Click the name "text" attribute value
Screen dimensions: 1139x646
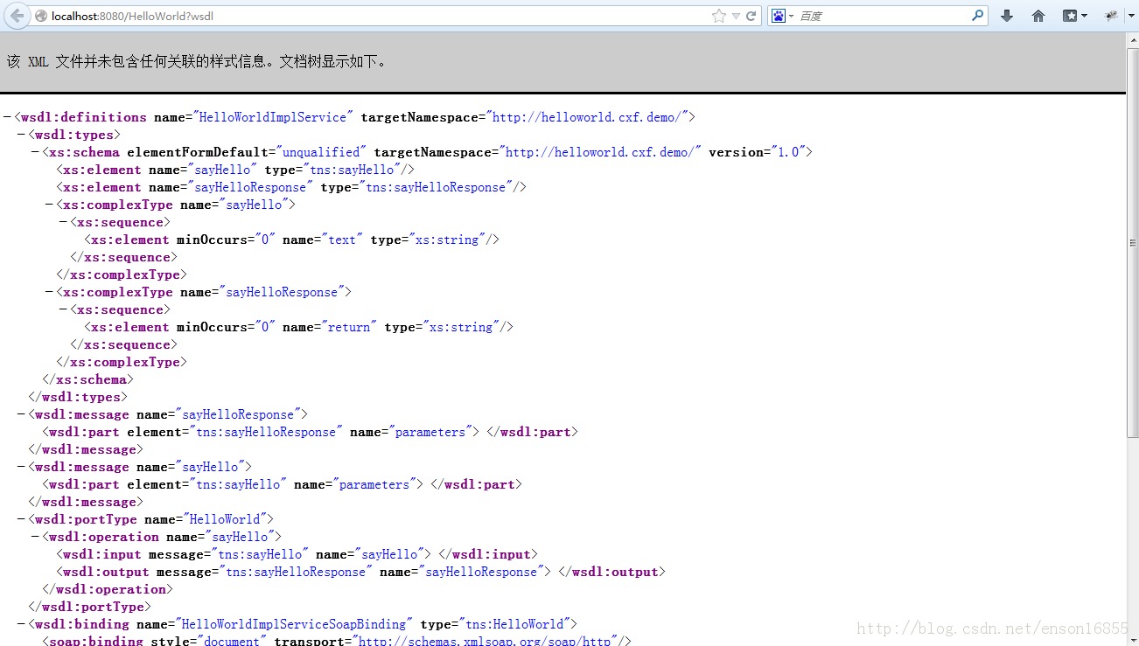click(343, 240)
